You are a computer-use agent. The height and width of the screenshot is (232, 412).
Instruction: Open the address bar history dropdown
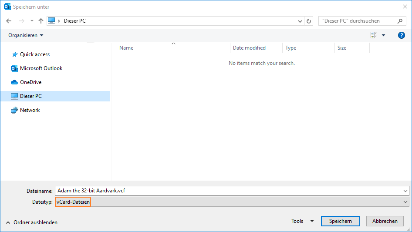(300, 21)
